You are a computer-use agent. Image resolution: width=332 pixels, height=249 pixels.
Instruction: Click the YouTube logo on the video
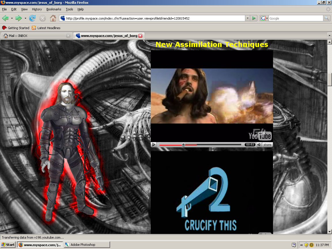click(260, 136)
